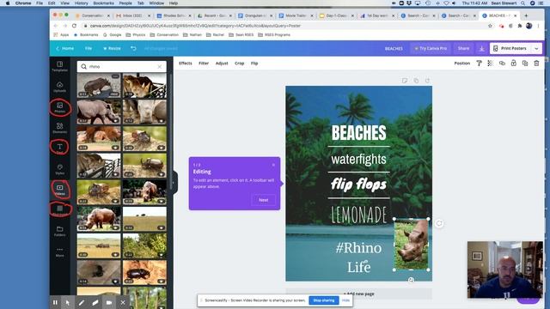
Task: Select the #Rhino Life text
Action: (x=358, y=257)
